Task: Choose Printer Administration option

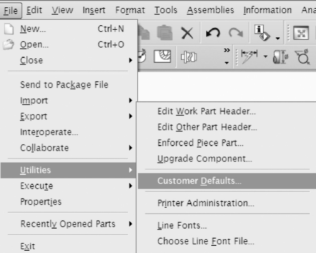Action: click(206, 203)
